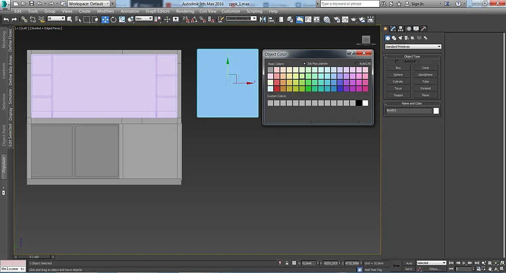The image size is (506, 273).
Task: Toggle Auto Key mode button
Action: pos(409,263)
